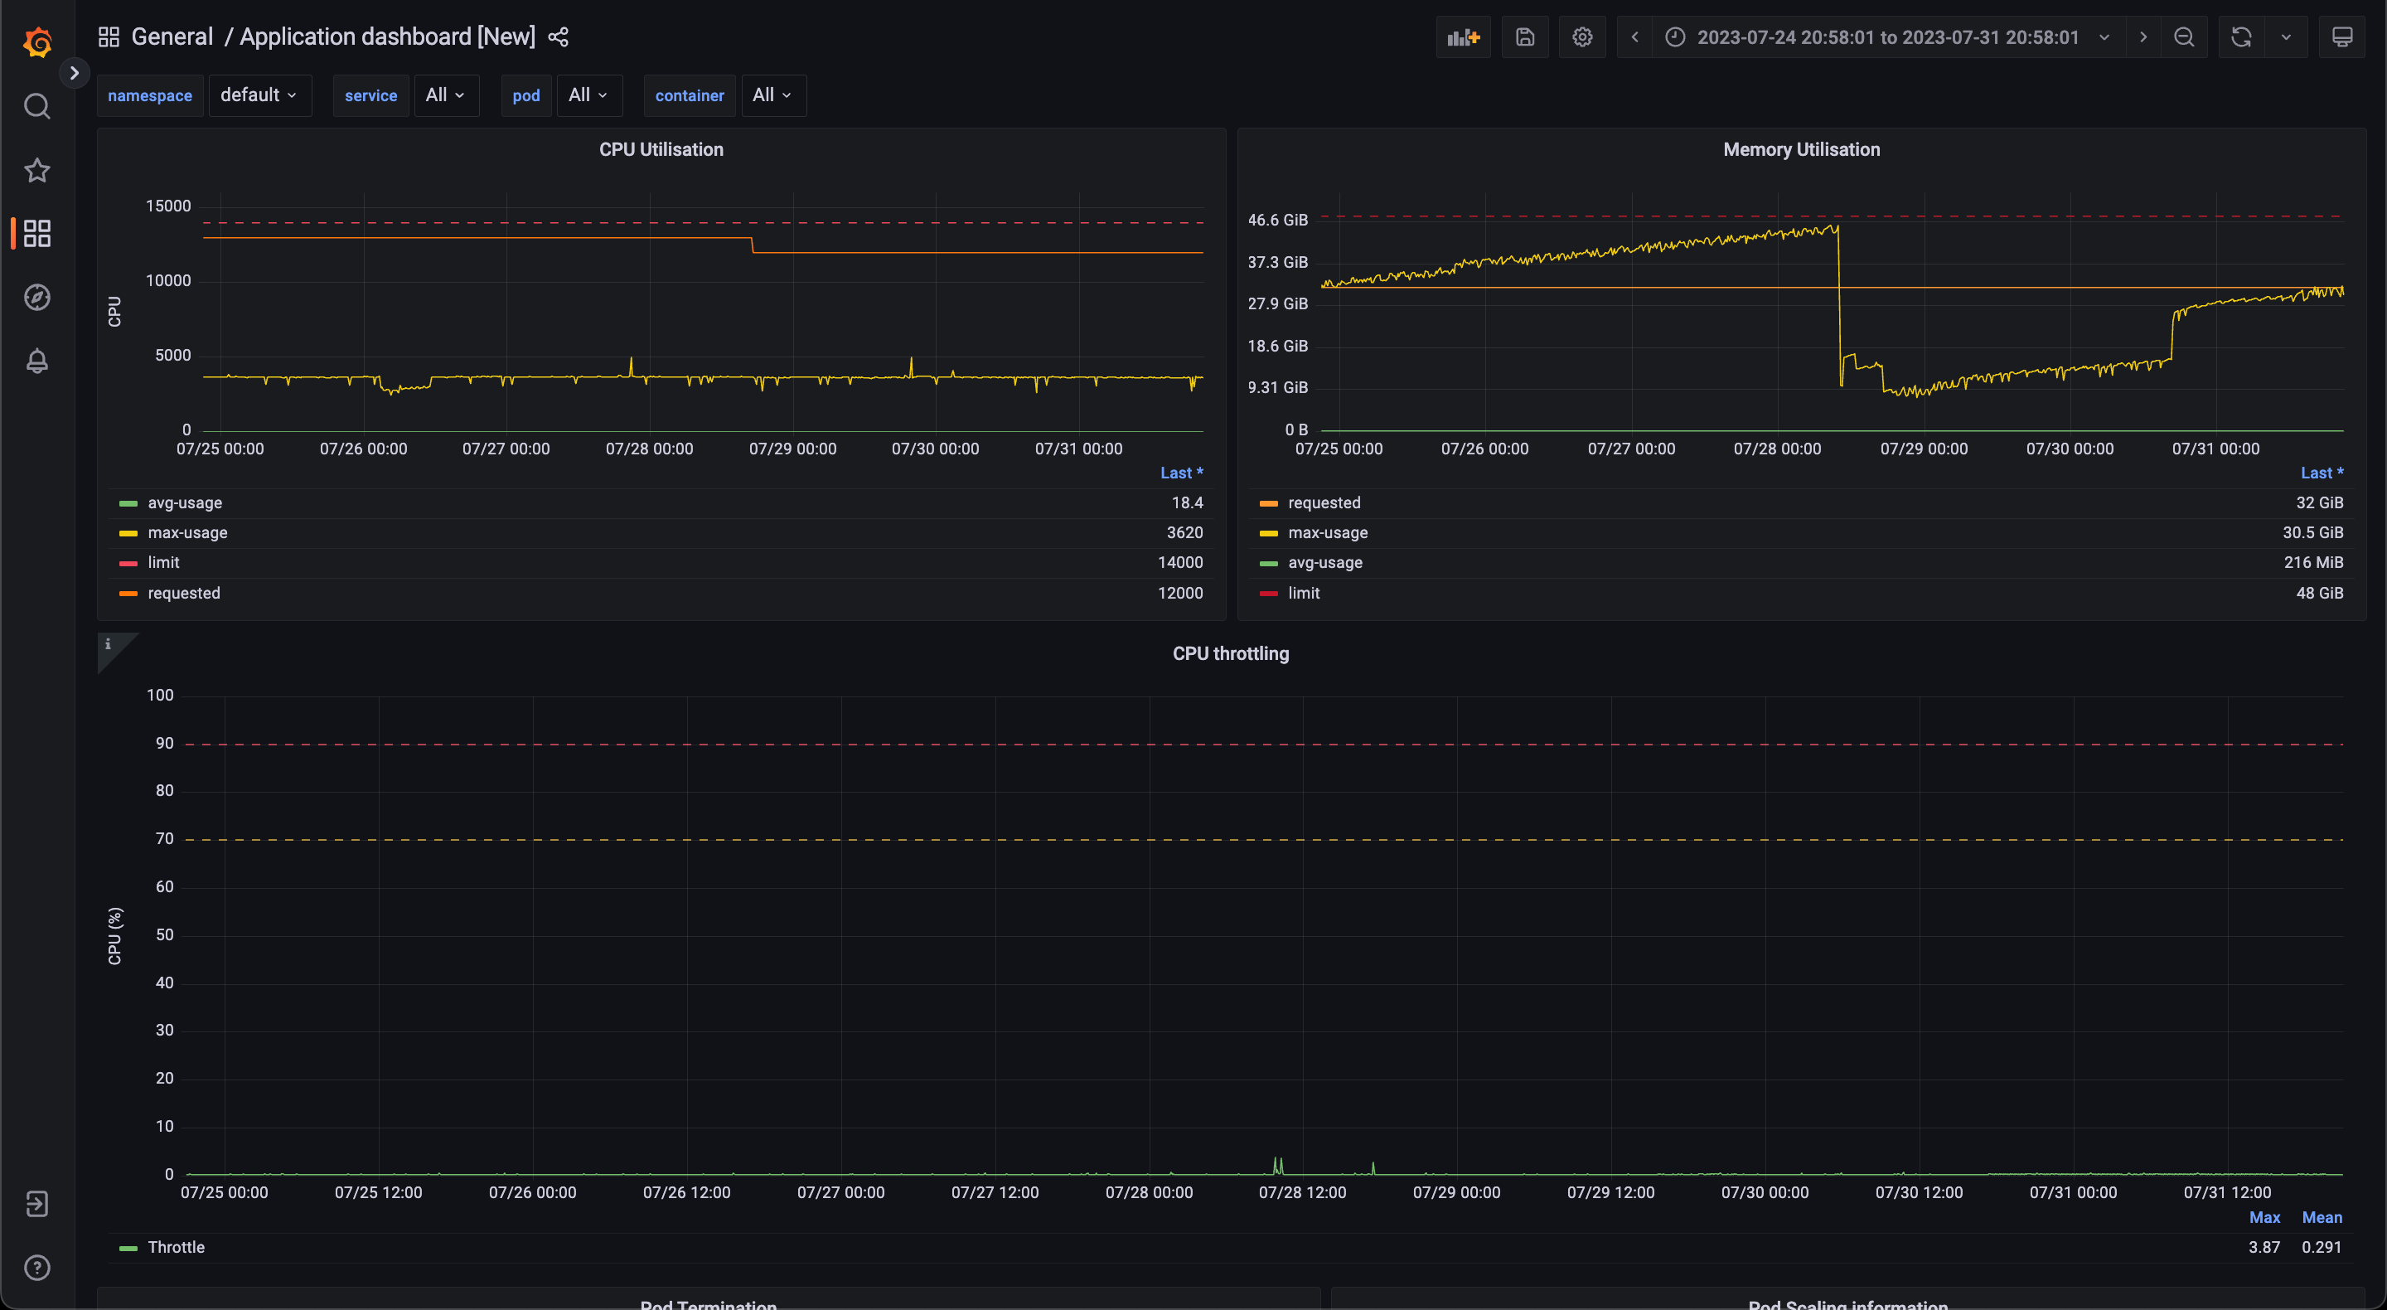Toggle Throttle series in CPU throttling legend
This screenshot has height=1310, width=2387.
[176, 1247]
